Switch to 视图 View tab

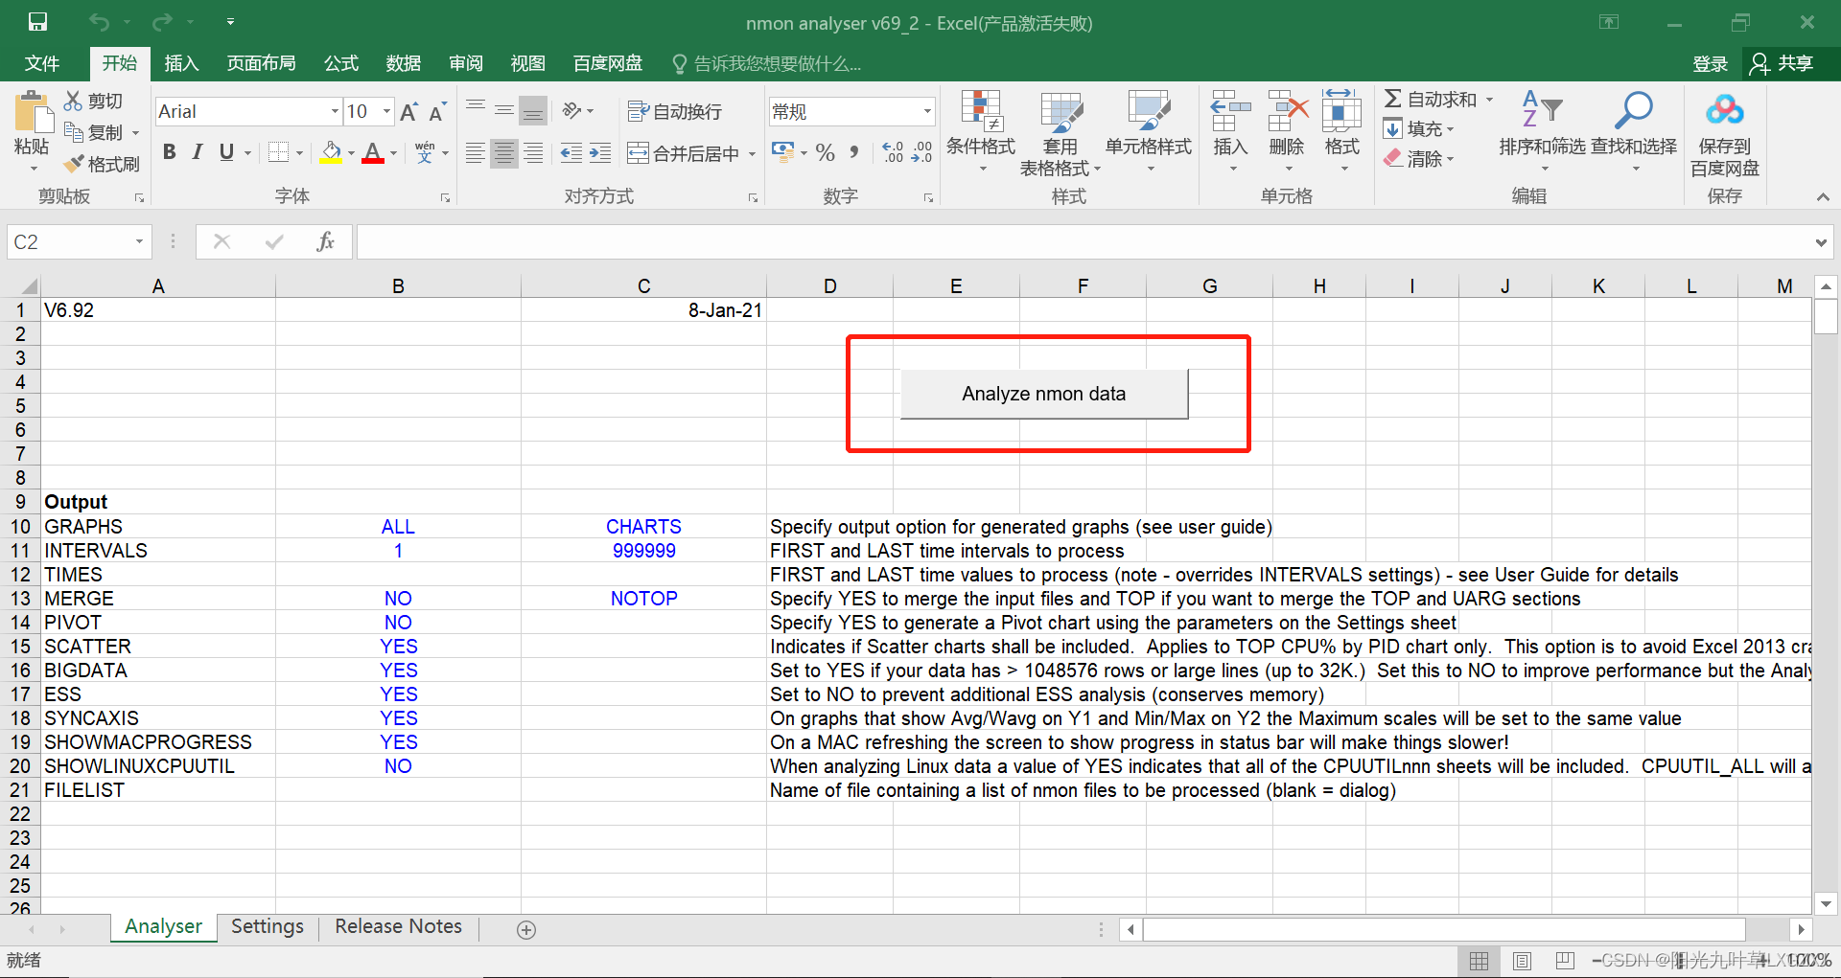click(527, 63)
